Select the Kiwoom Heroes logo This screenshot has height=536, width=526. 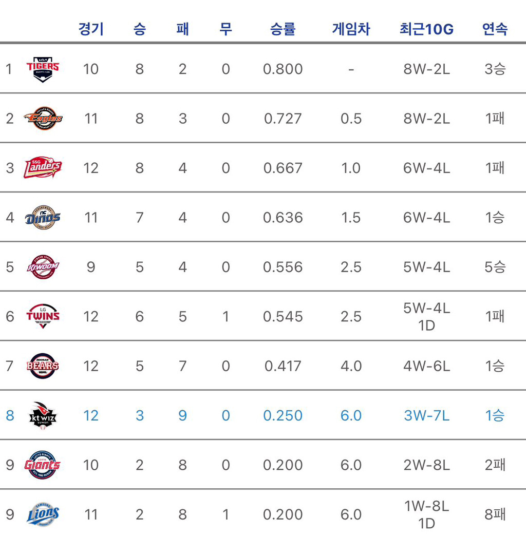[43, 267]
